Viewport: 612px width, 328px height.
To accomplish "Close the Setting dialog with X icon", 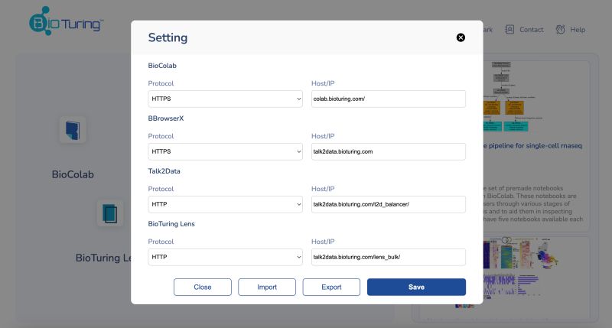I will [461, 37].
